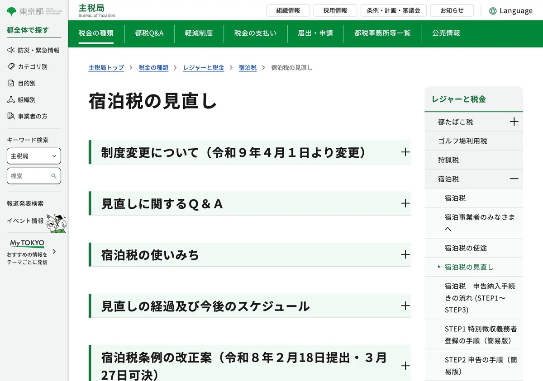Open 宿泊税の使途 in the side menu

[474, 248]
